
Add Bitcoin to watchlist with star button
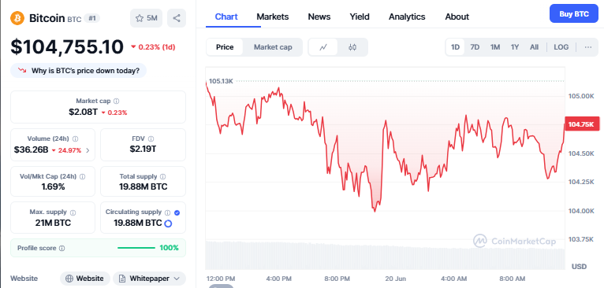(147, 18)
